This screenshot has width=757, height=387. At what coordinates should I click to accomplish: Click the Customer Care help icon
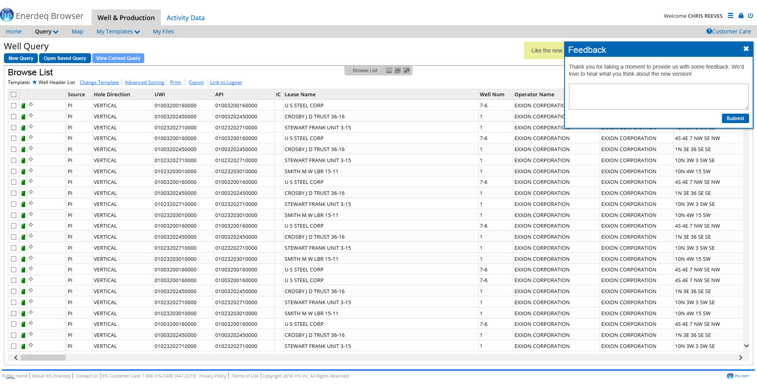[709, 31]
